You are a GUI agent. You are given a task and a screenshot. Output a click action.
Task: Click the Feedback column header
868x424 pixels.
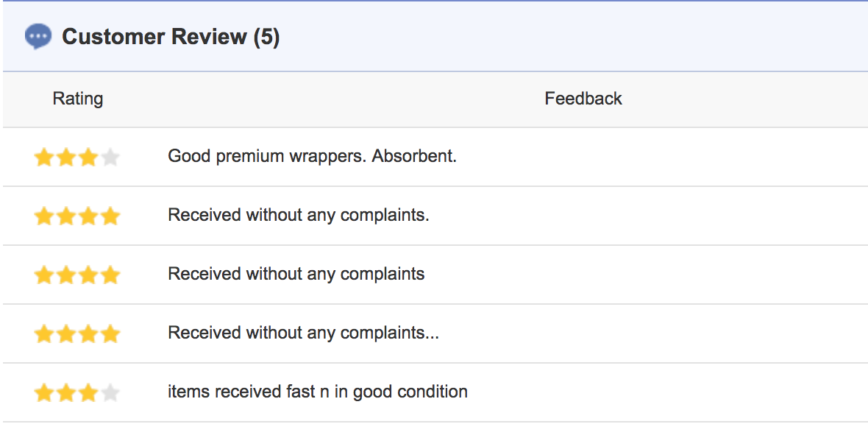pyautogui.click(x=583, y=99)
